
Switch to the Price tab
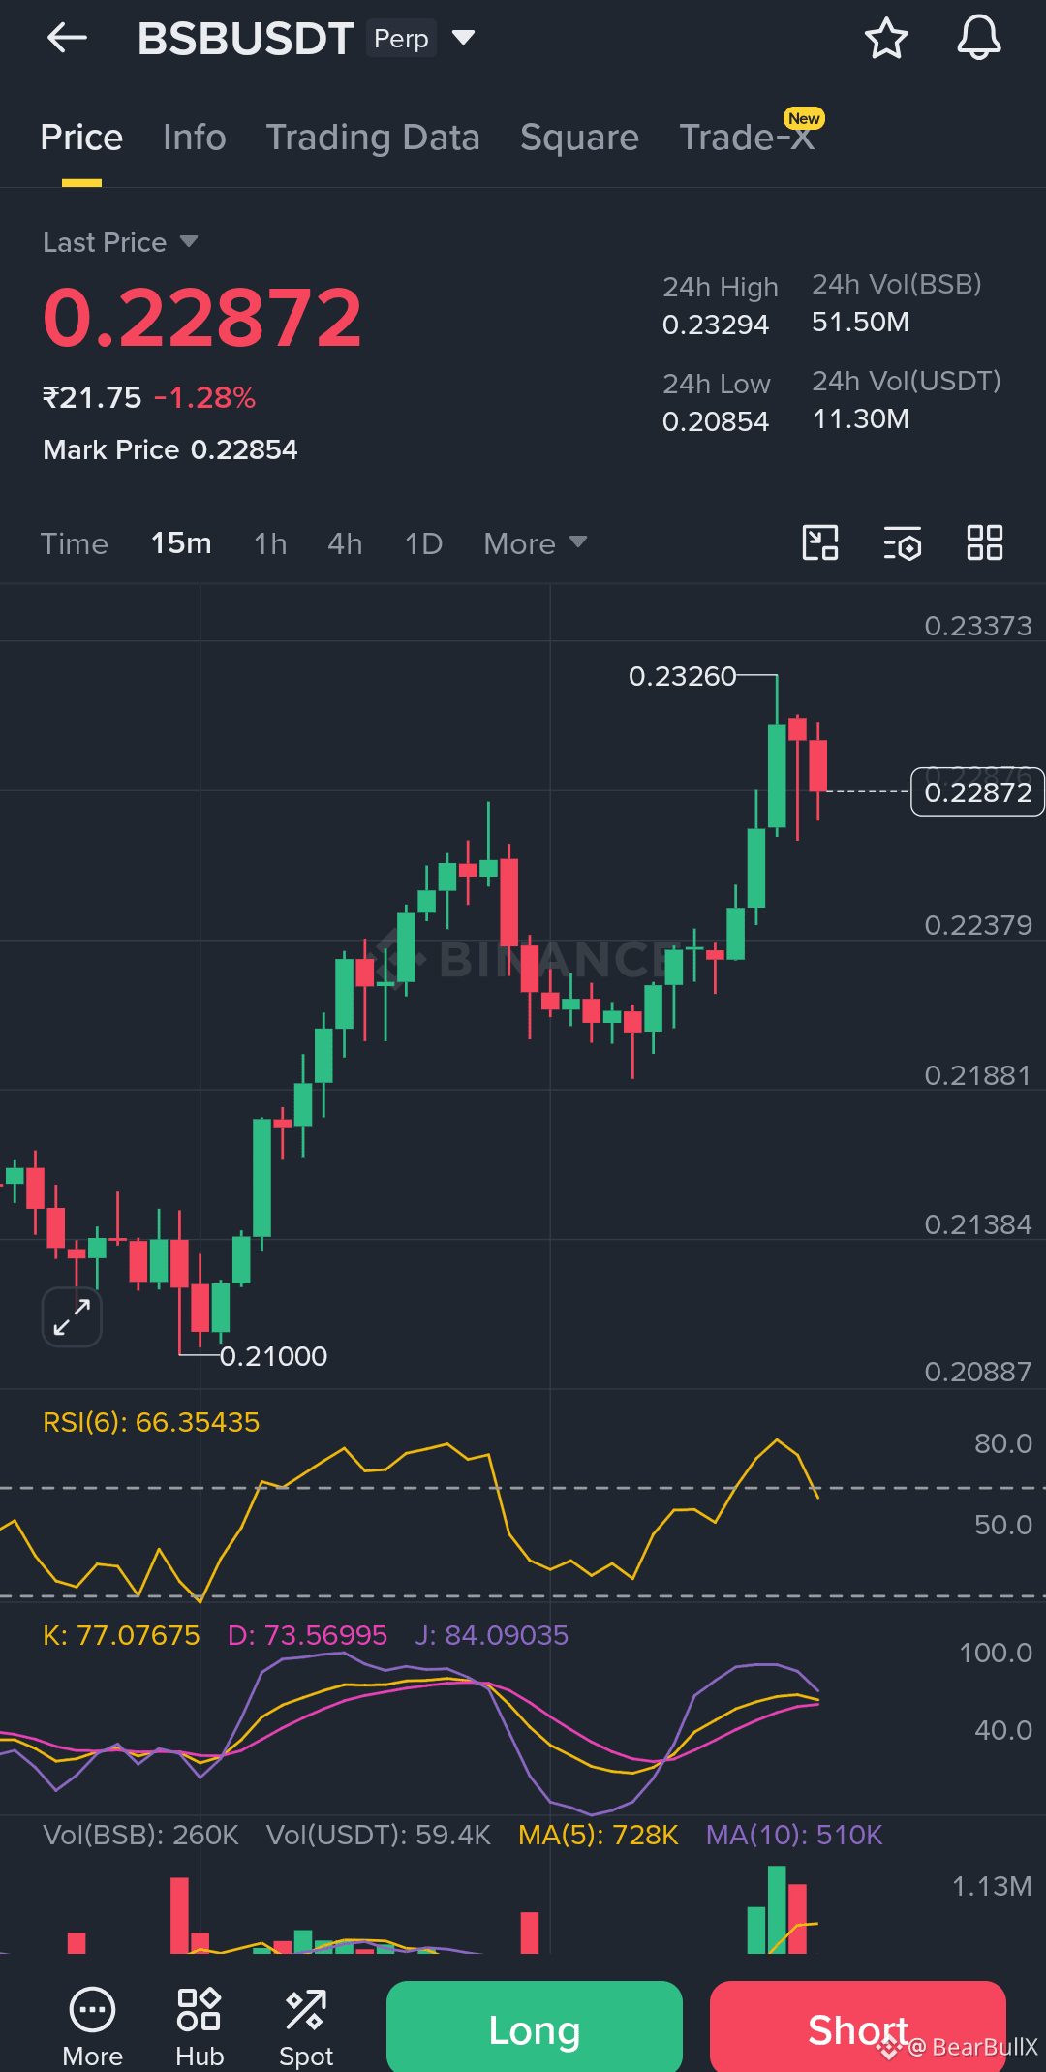point(81,138)
